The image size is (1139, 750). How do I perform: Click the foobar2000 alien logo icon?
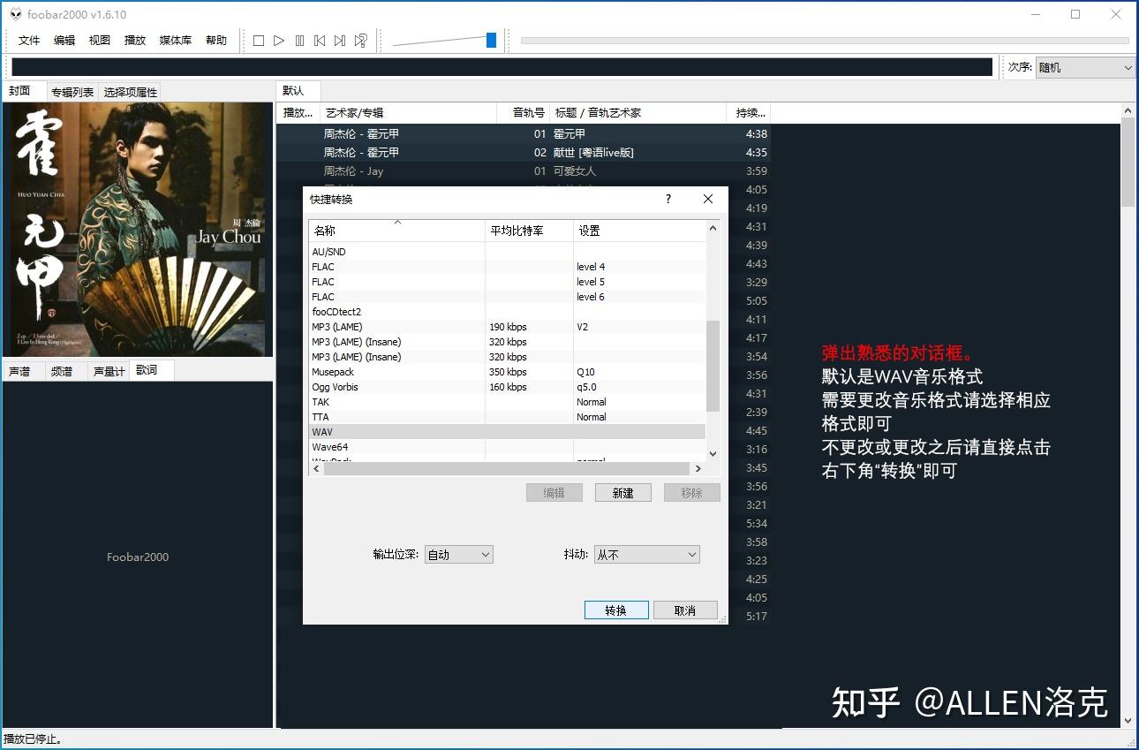15,14
